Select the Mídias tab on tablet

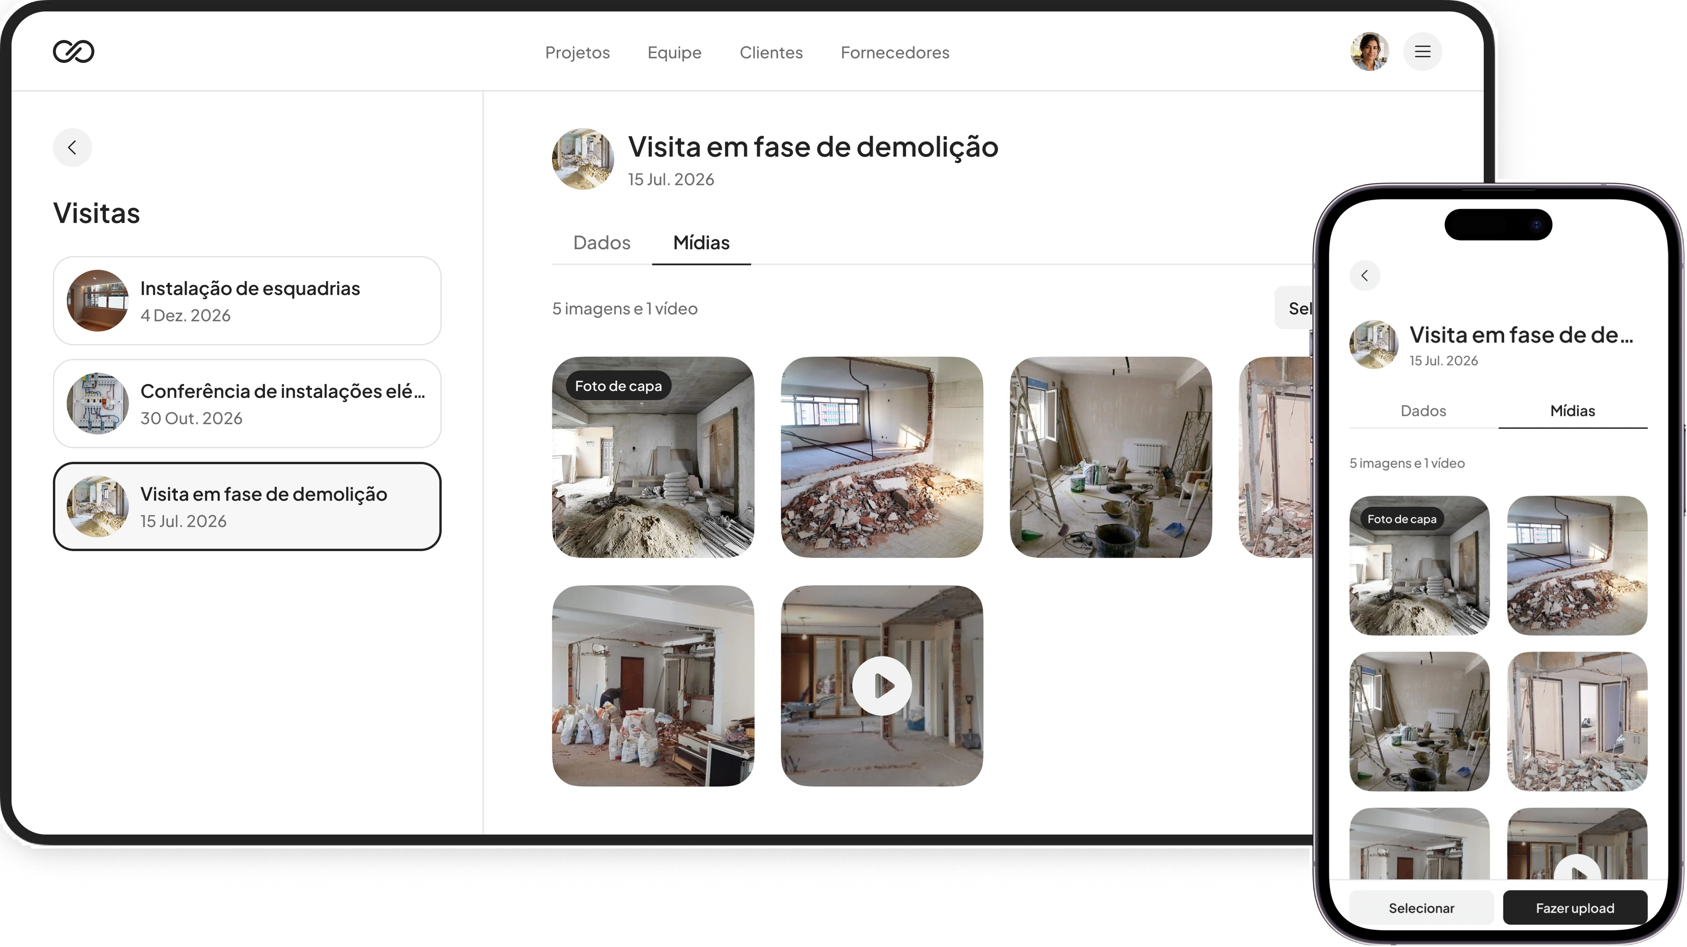click(701, 243)
